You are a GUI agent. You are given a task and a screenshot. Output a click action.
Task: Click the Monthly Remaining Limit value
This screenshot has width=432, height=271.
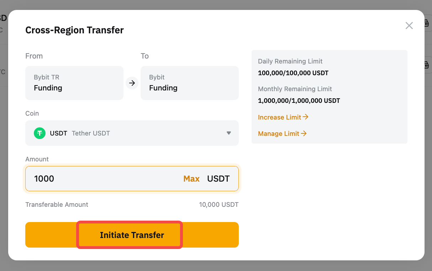299,100
